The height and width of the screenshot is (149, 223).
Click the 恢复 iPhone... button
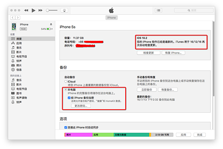[173, 53]
